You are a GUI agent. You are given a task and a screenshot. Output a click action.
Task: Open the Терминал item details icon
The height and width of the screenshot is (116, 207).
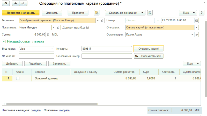coord(102,20)
